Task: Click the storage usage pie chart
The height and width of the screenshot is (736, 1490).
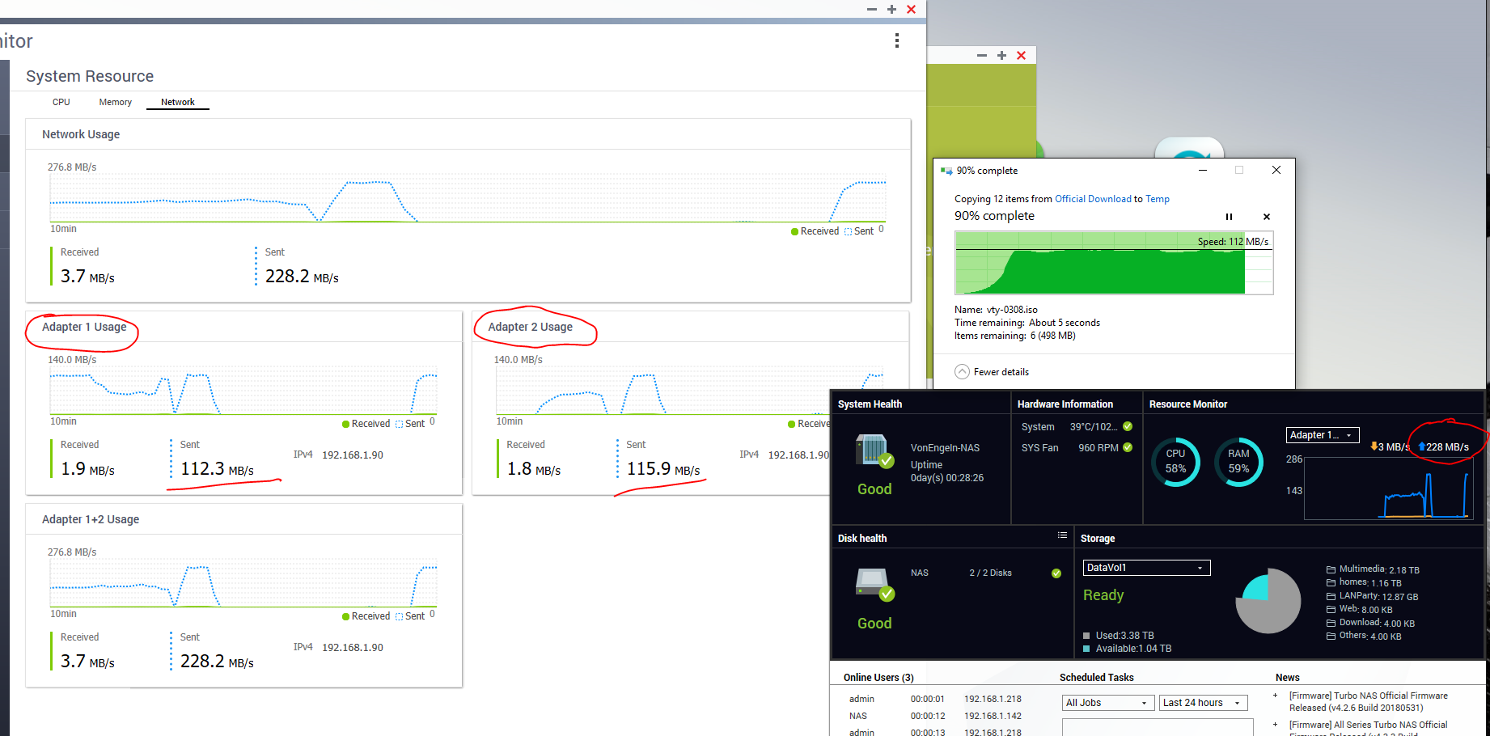Action: (1268, 601)
